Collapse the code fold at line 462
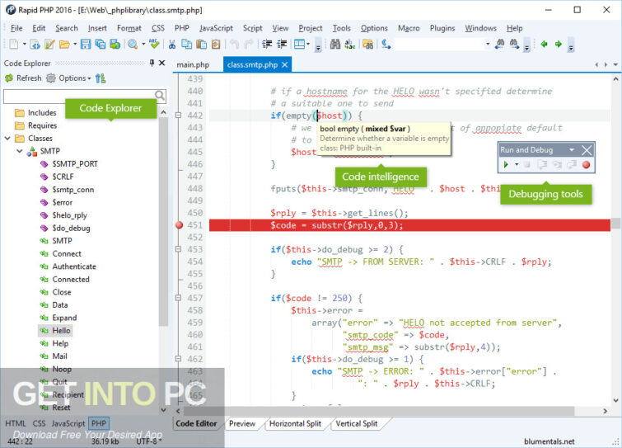Image resolution: width=622 pixels, height=448 pixels. point(178,359)
